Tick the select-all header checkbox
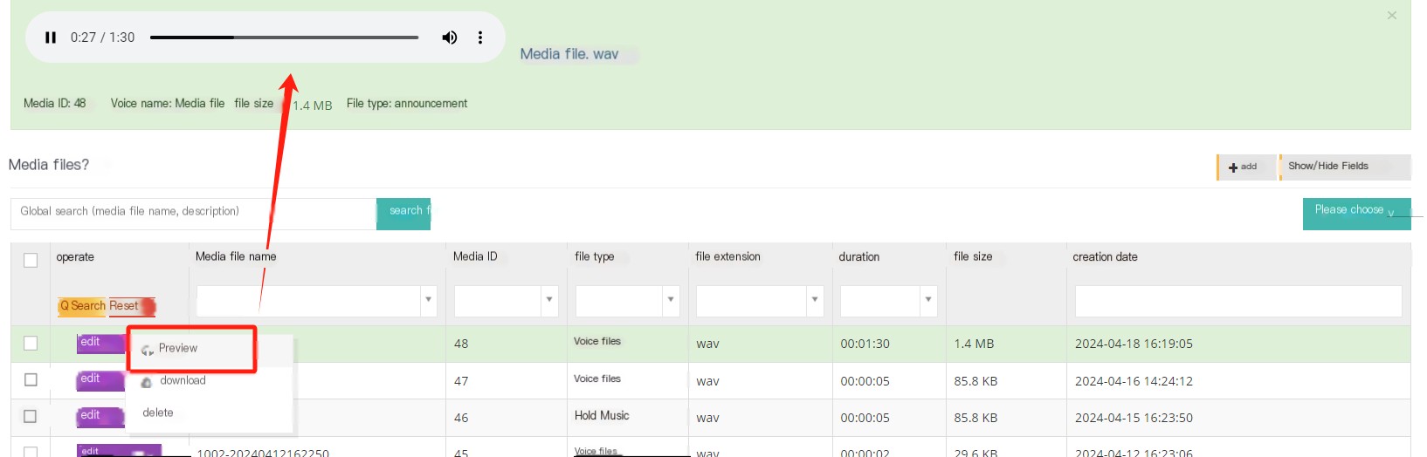The image size is (1427, 457). point(31,260)
